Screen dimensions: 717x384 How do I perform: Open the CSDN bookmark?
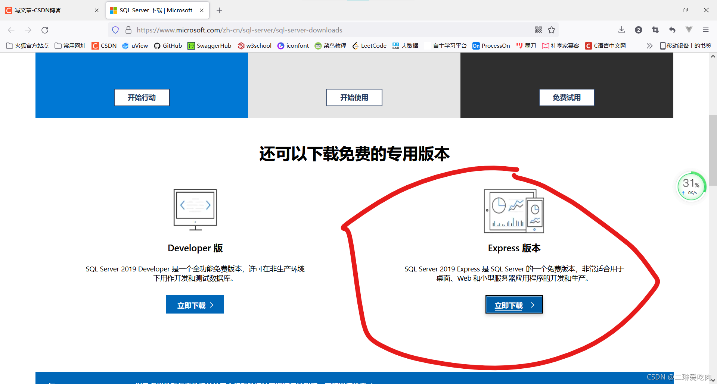[104, 46]
